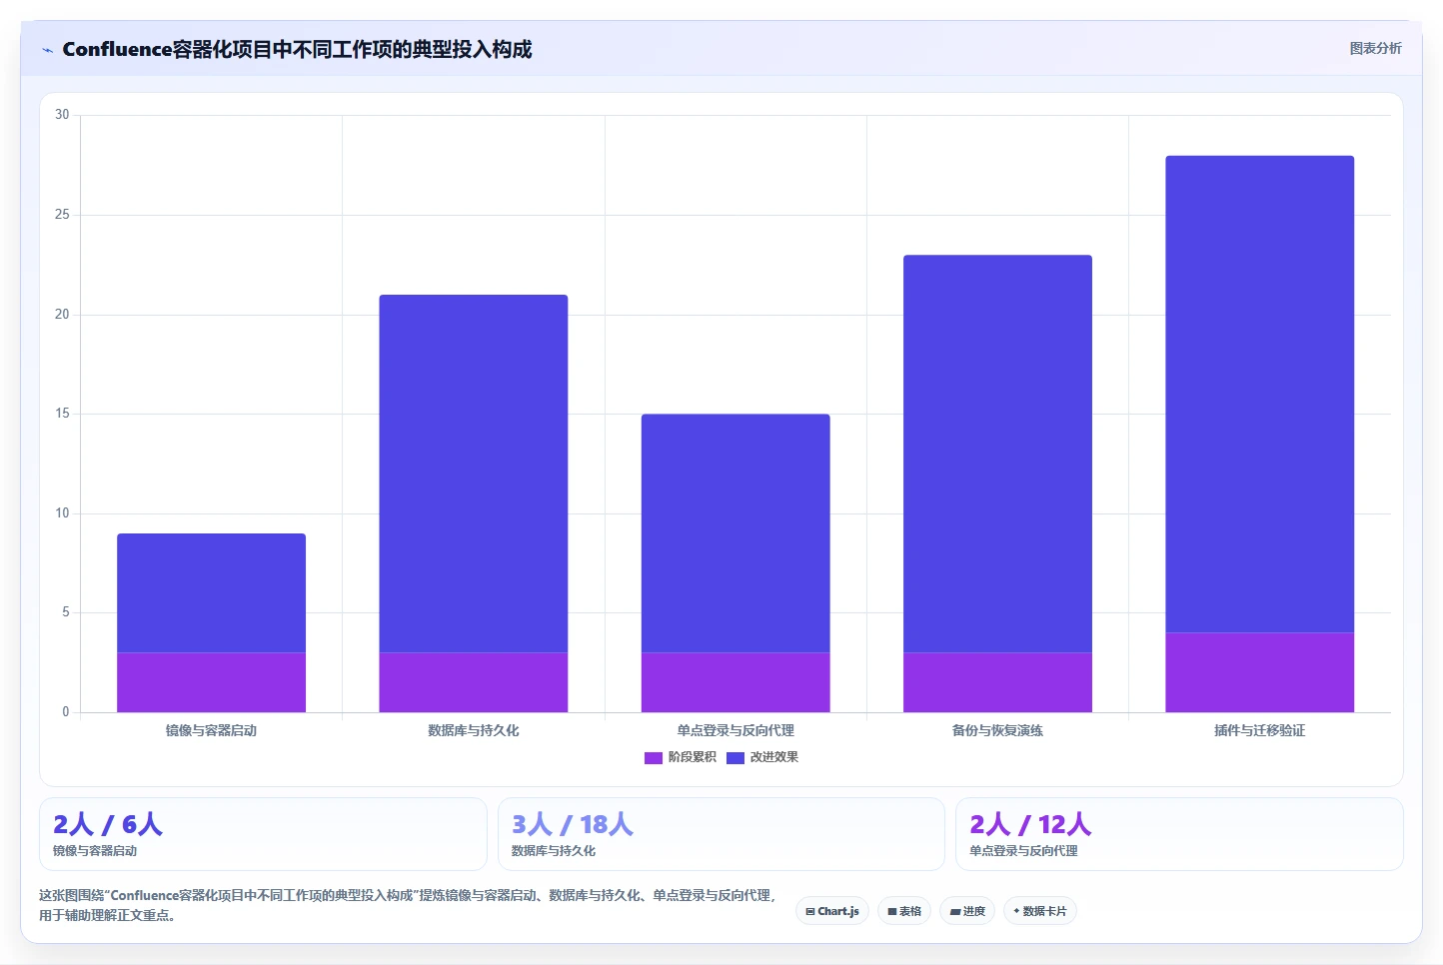Toggle the 改进效果 series in the legend
This screenshot has height=965, width=1443.
(762, 757)
